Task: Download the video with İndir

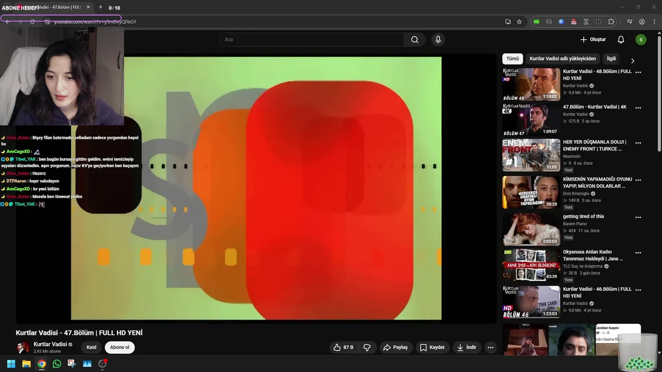Action: pos(467,347)
